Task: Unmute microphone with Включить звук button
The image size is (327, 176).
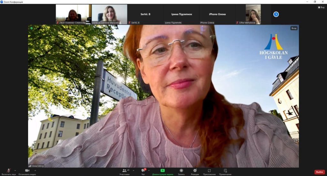Action: (x=9, y=171)
